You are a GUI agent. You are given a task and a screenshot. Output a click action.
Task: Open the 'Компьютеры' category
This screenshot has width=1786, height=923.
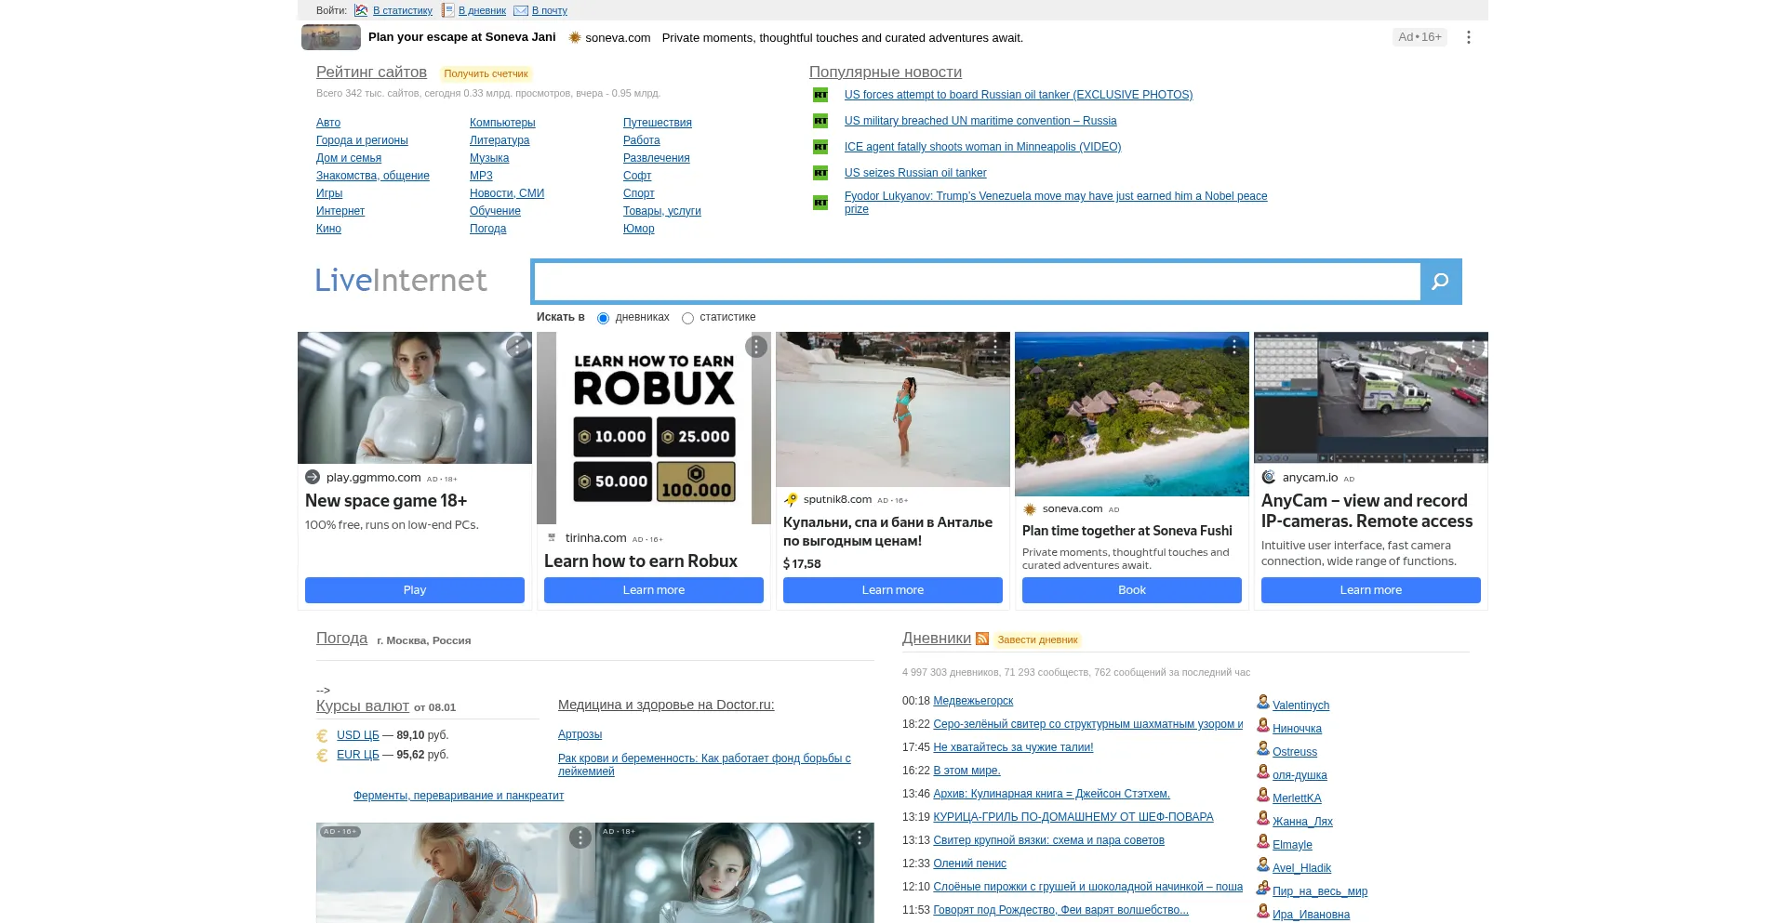502,123
